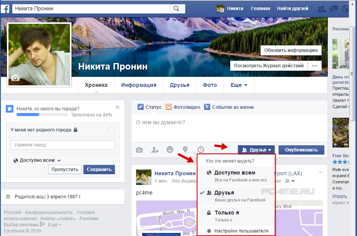The height and width of the screenshot is (236, 357).
Task: Click the 'Укажите город' input field
Action: point(63,145)
